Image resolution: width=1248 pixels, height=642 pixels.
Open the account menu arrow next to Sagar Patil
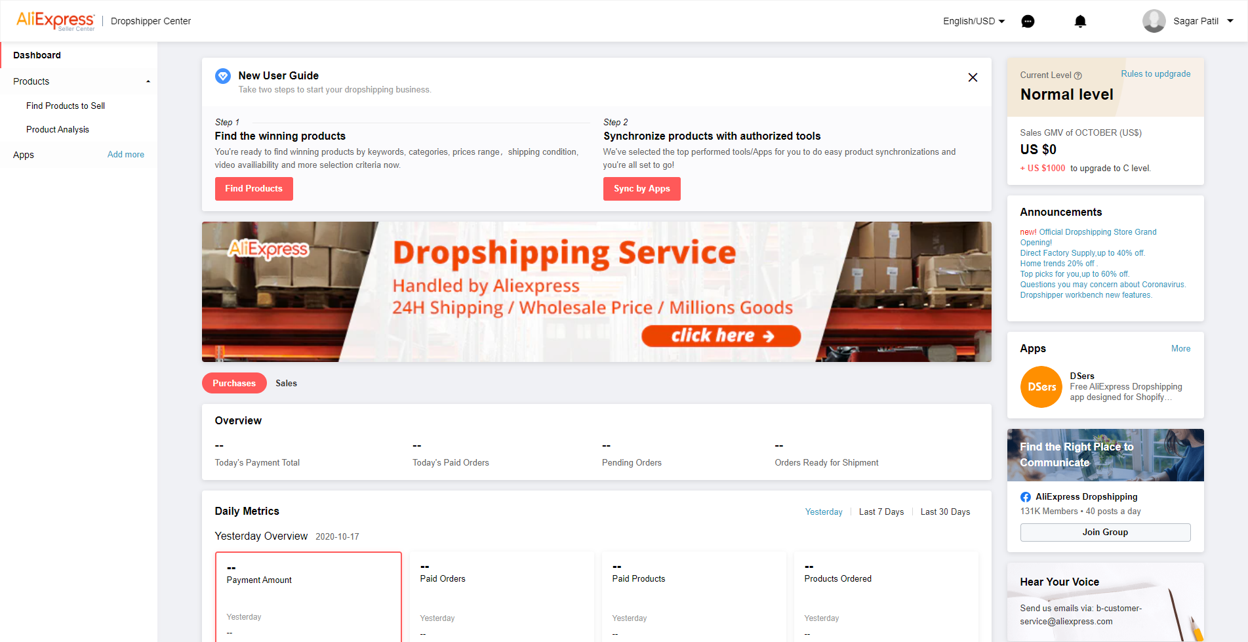1230,21
